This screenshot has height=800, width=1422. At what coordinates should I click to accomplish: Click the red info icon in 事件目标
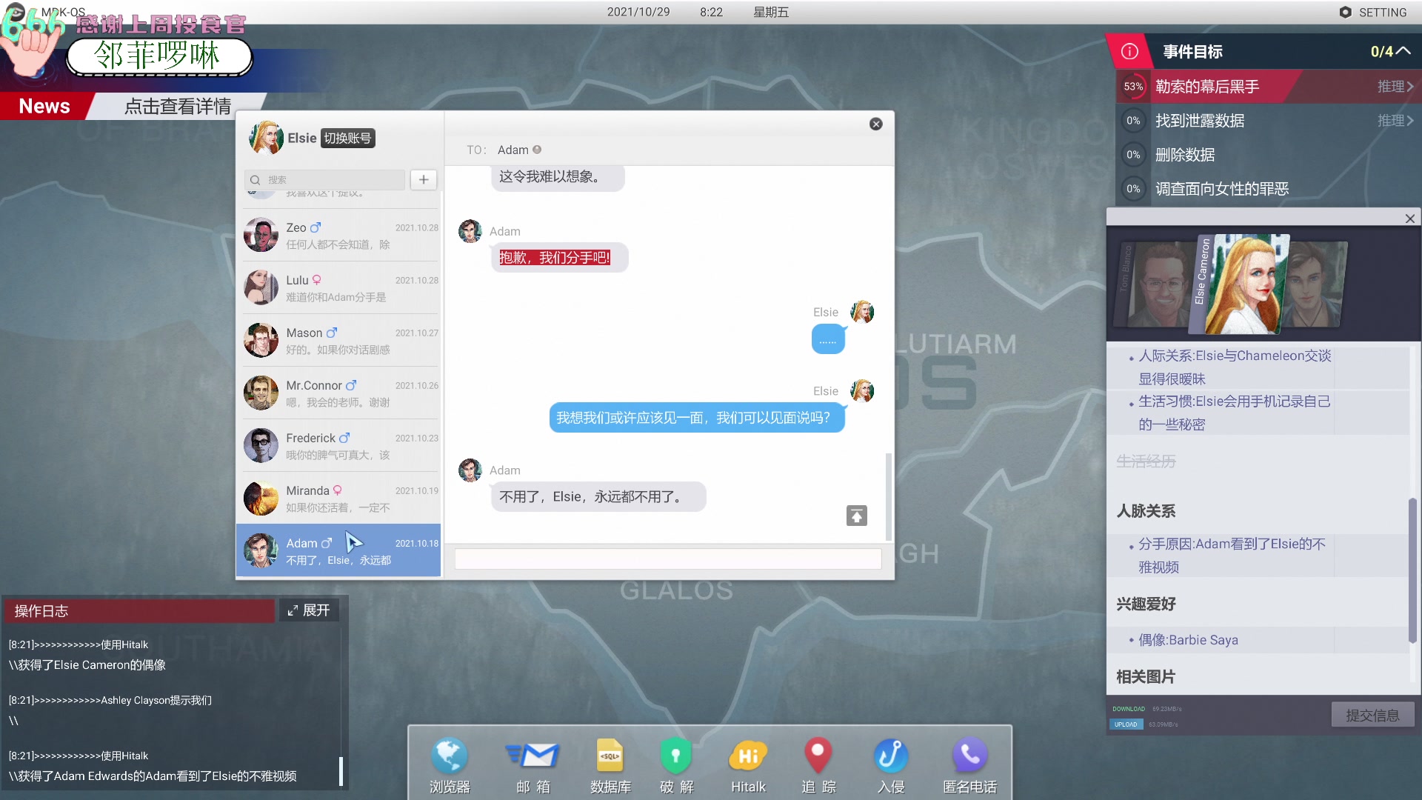1129,51
